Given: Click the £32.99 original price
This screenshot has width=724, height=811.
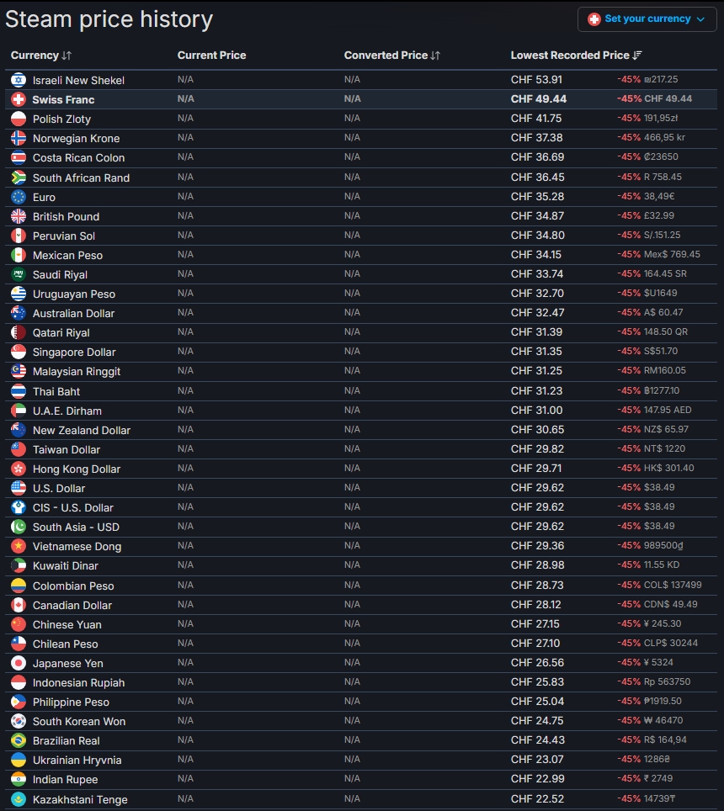Looking at the screenshot, I should click(x=659, y=216).
